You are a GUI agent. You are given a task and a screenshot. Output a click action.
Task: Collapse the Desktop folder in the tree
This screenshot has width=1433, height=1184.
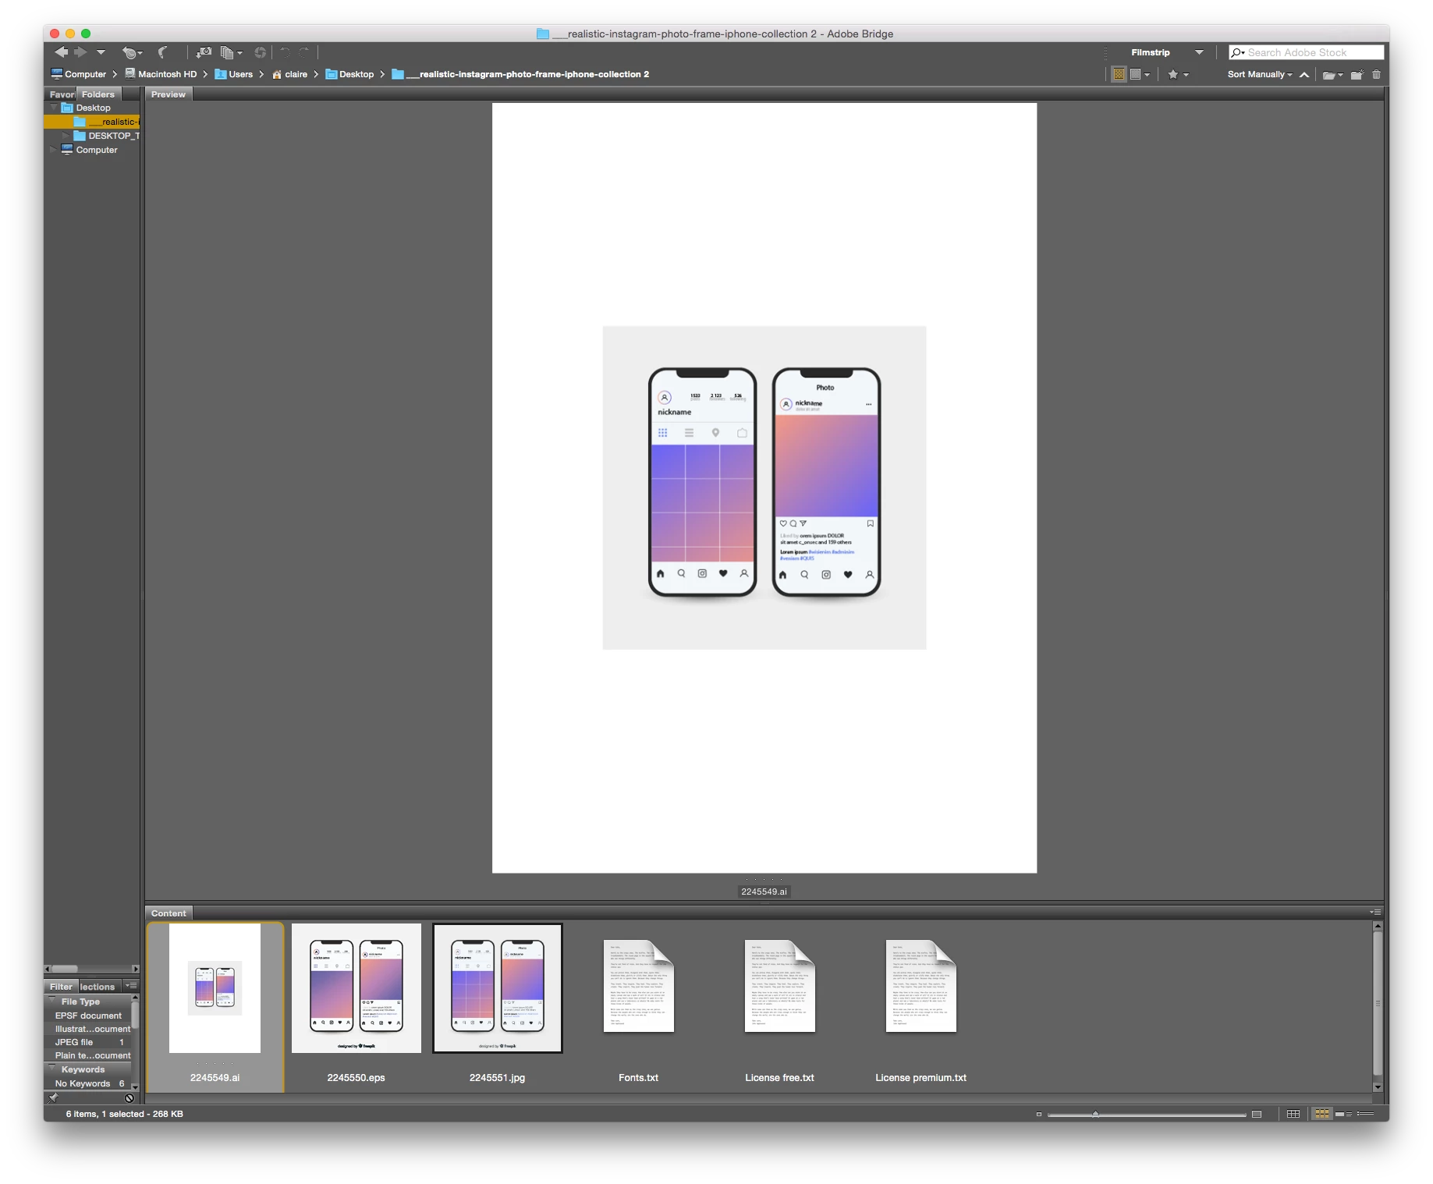[x=54, y=108]
